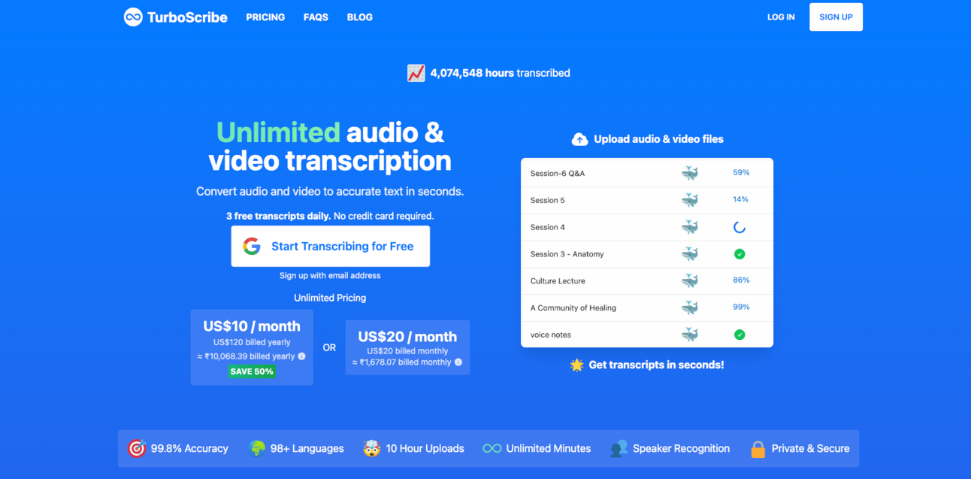The image size is (971, 479).
Task: Click the Culture Lecture file name
Action: (558, 281)
